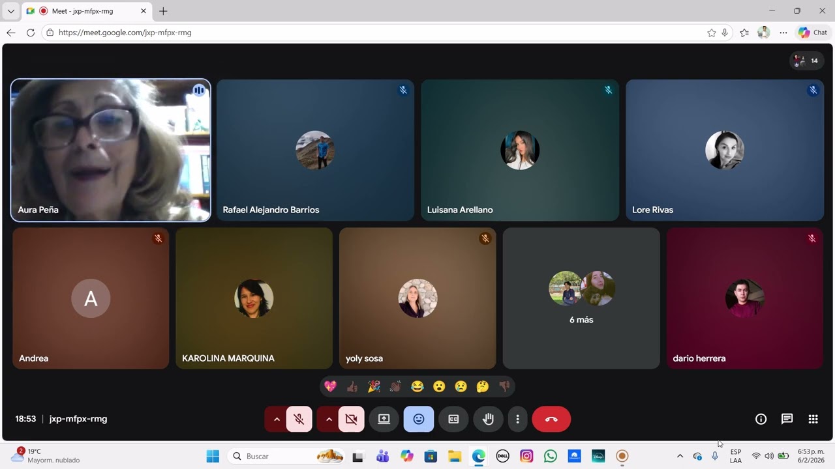Show the 14 participants list
This screenshot has width=835, height=469.
[807, 61]
